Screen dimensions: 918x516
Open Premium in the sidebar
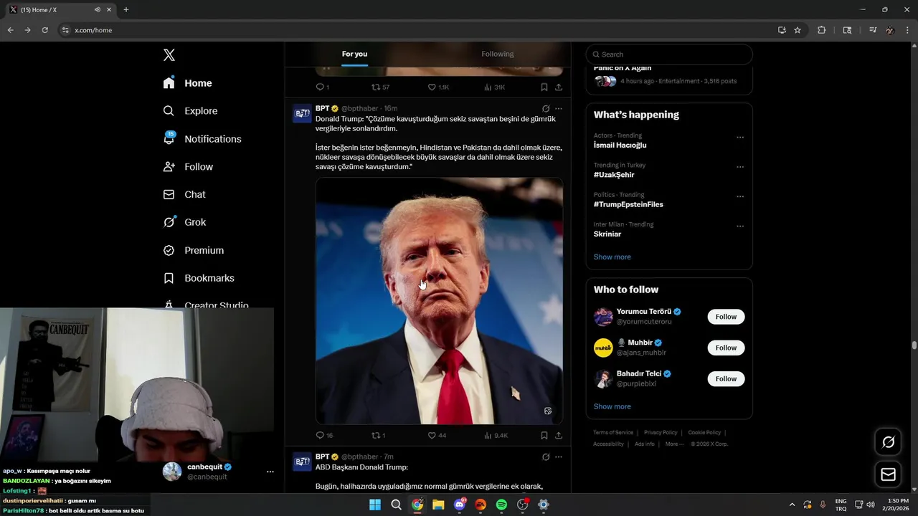194,250
